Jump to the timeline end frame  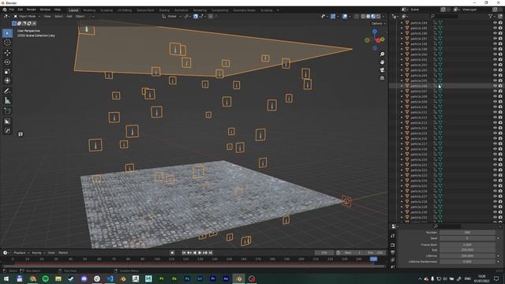click(x=211, y=252)
